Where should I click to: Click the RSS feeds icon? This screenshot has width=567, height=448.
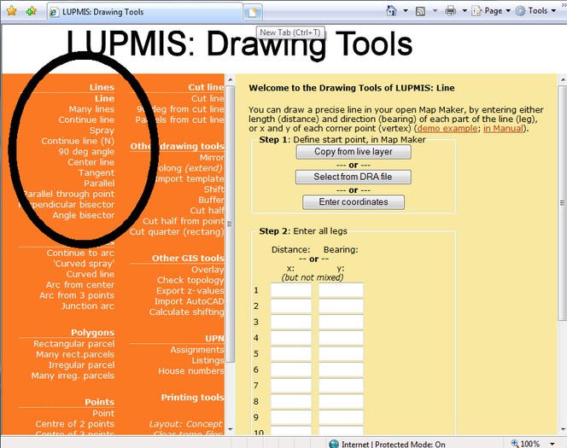[x=420, y=11]
